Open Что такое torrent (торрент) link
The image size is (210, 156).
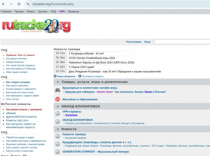pos(20,65)
